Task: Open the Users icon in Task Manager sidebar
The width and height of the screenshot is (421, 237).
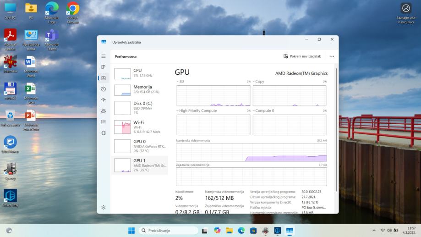Action: [104, 111]
